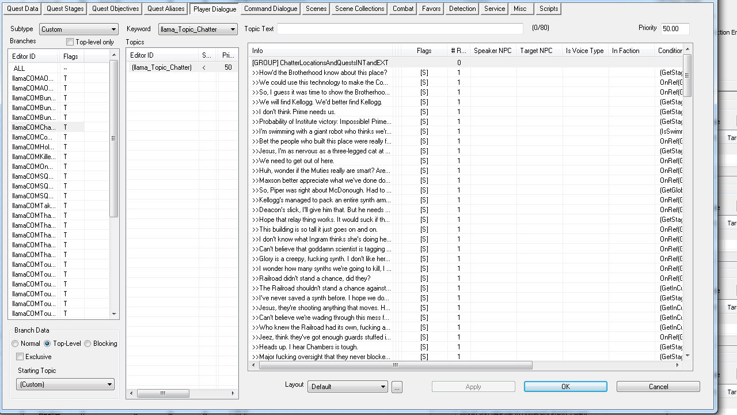The height and width of the screenshot is (415, 737).
Task: Open the Keyword llama_Topic_Chatter dropdown
Action: coord(198,29)
